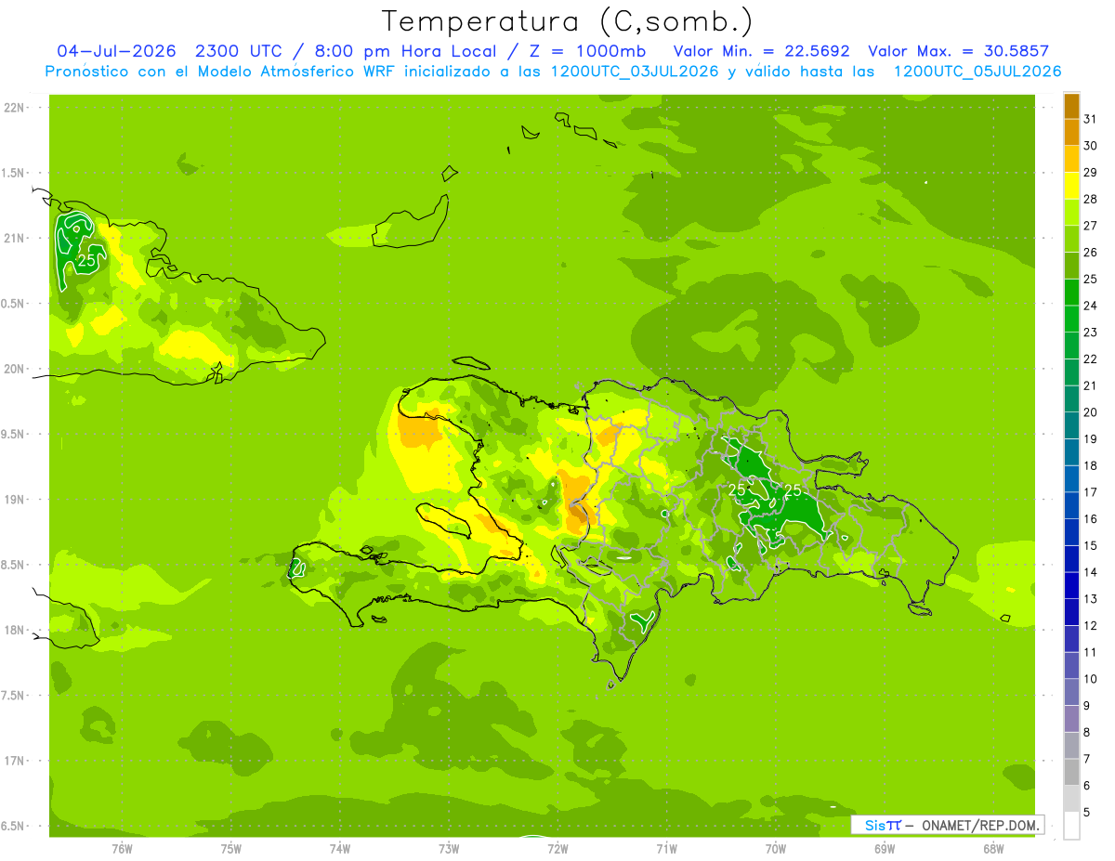Click the '76W' longitude axis label
Image resolution: width=1115 pixels, height=861 pixels.
[x=122, y=848]
